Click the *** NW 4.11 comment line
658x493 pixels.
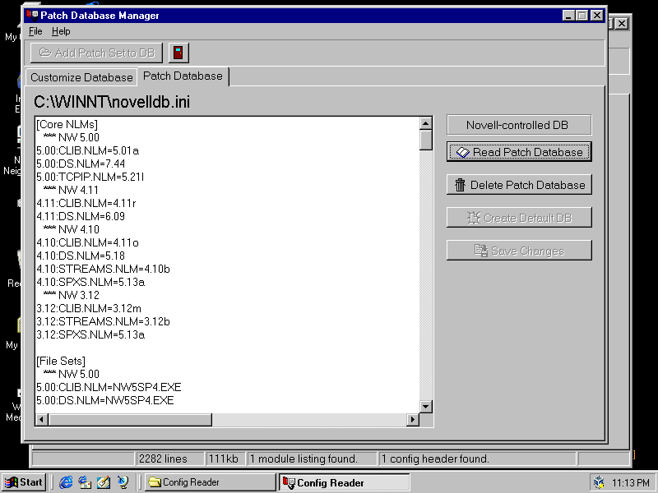pos(71,191)
